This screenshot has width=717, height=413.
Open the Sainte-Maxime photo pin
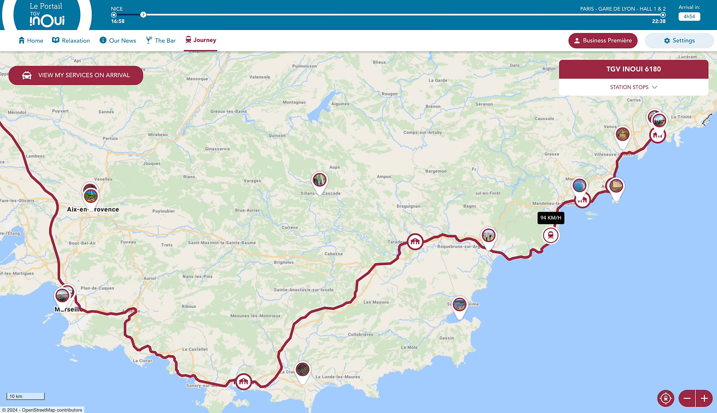[459, 306]
